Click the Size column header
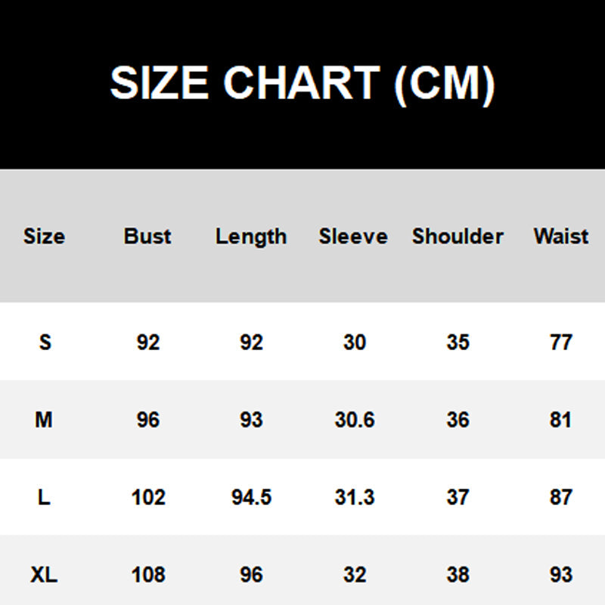The width and height of the screenshot is (605, 605). tap(44, 236)
